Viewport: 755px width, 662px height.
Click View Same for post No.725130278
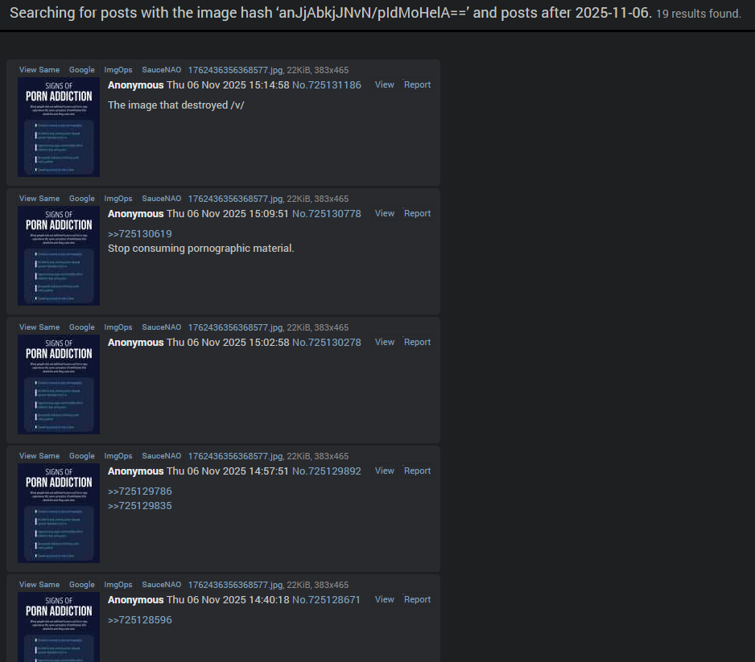tap(39, 327)
